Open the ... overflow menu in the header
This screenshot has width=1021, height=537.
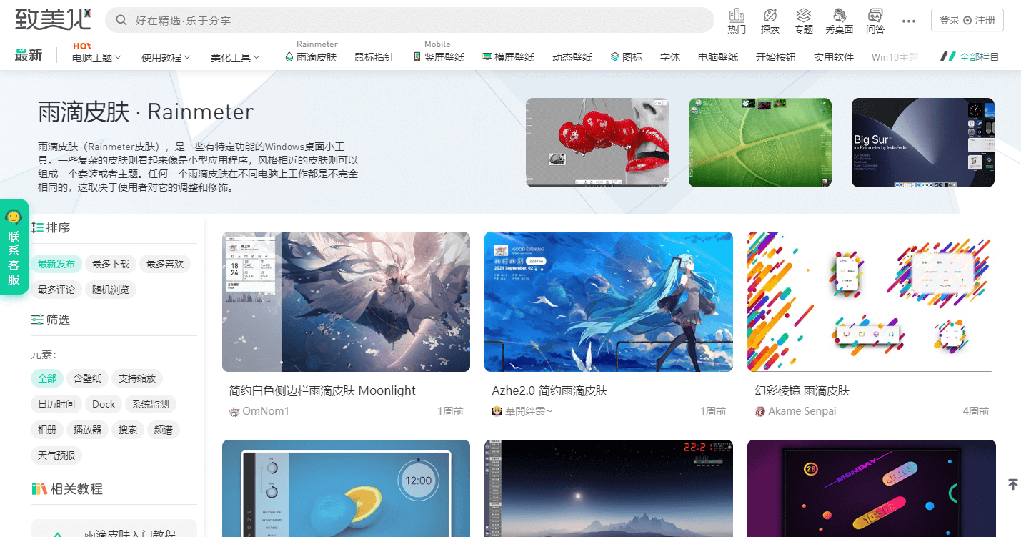[x=908, y=21]
